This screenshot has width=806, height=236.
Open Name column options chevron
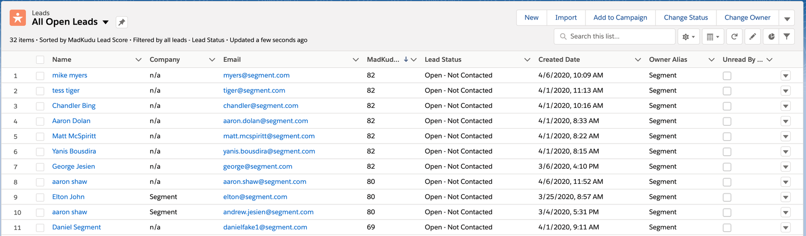pyautogui.click(x=139, y=60)
